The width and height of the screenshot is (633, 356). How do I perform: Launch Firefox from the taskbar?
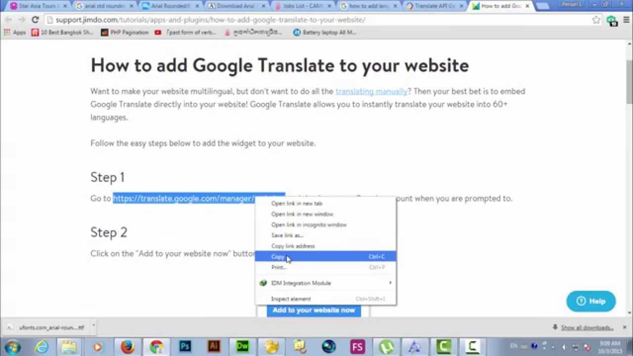127,346
